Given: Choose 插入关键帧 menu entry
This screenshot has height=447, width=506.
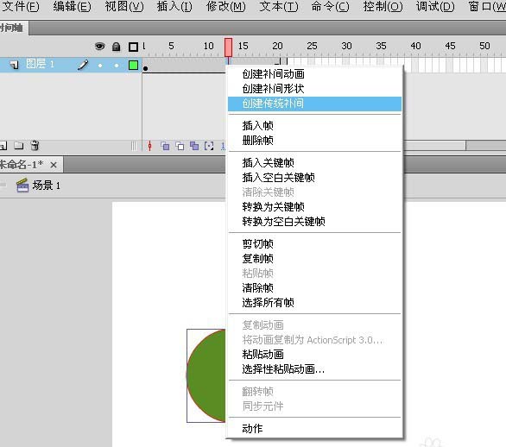Looking at the screenshot, I should [314, 162].
